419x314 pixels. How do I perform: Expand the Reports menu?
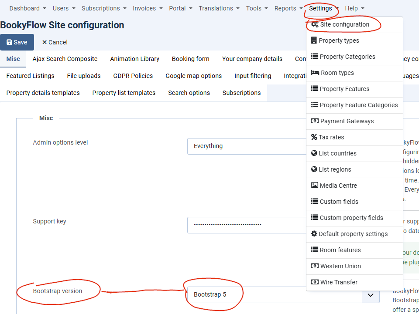(x=288, y=8)
